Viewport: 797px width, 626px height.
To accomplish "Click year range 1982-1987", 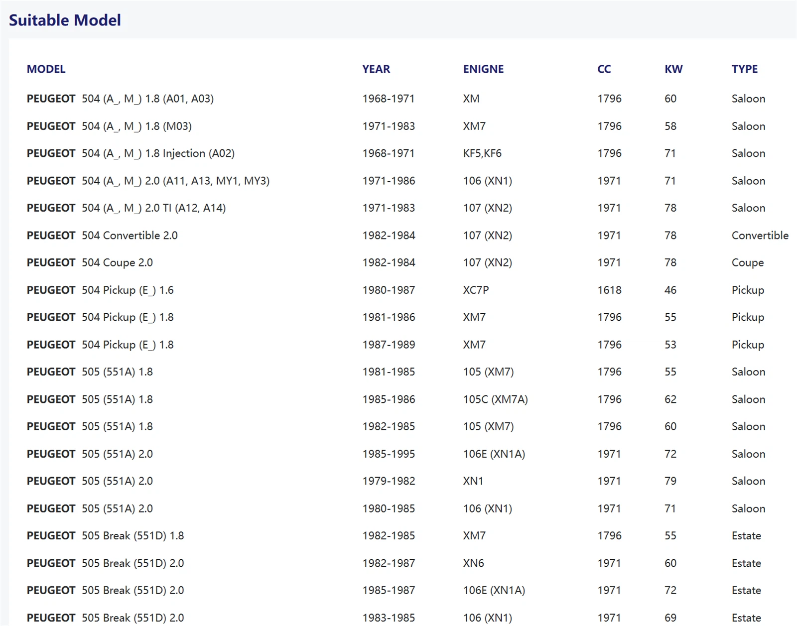I will click(389, 563).
